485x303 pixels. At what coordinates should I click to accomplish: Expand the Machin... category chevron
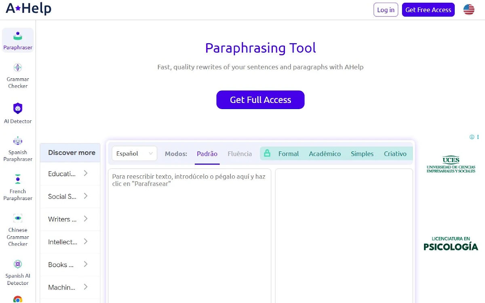click(86, 287)
